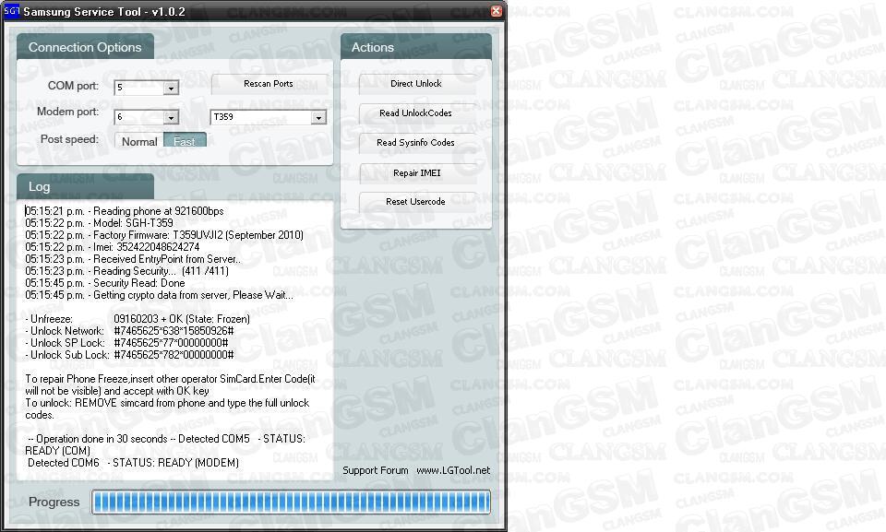This screenshot has width=886, height=532.
Task: Click the 'Post speed:' label
Action: 69,139
